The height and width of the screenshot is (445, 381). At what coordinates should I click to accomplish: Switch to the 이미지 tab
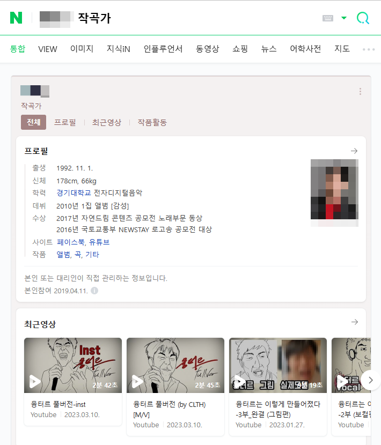point(82,49)
